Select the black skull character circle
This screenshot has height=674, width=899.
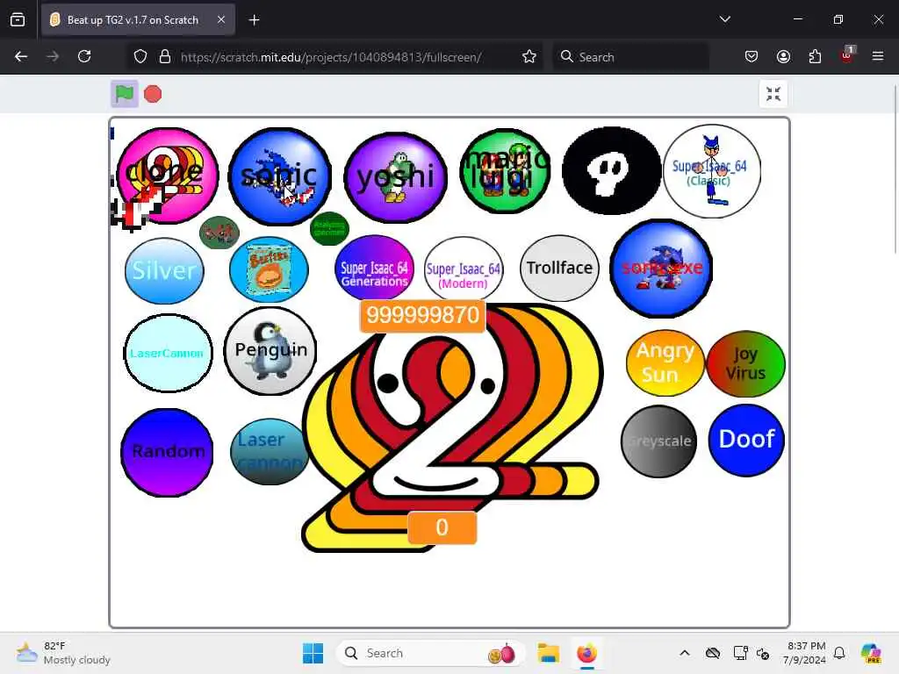(611, 171)
